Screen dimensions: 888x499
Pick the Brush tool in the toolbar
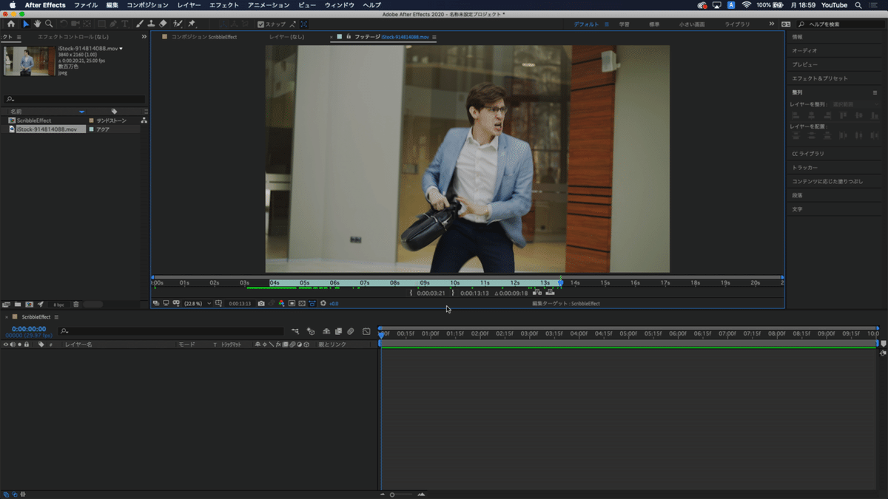(140, 24)
